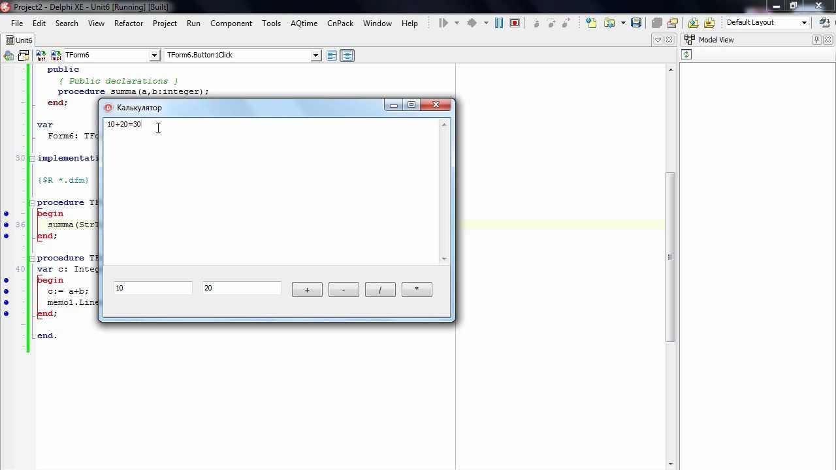Open the File menu
This screenshot has width=836, height=470.
(x=17, y=23)
